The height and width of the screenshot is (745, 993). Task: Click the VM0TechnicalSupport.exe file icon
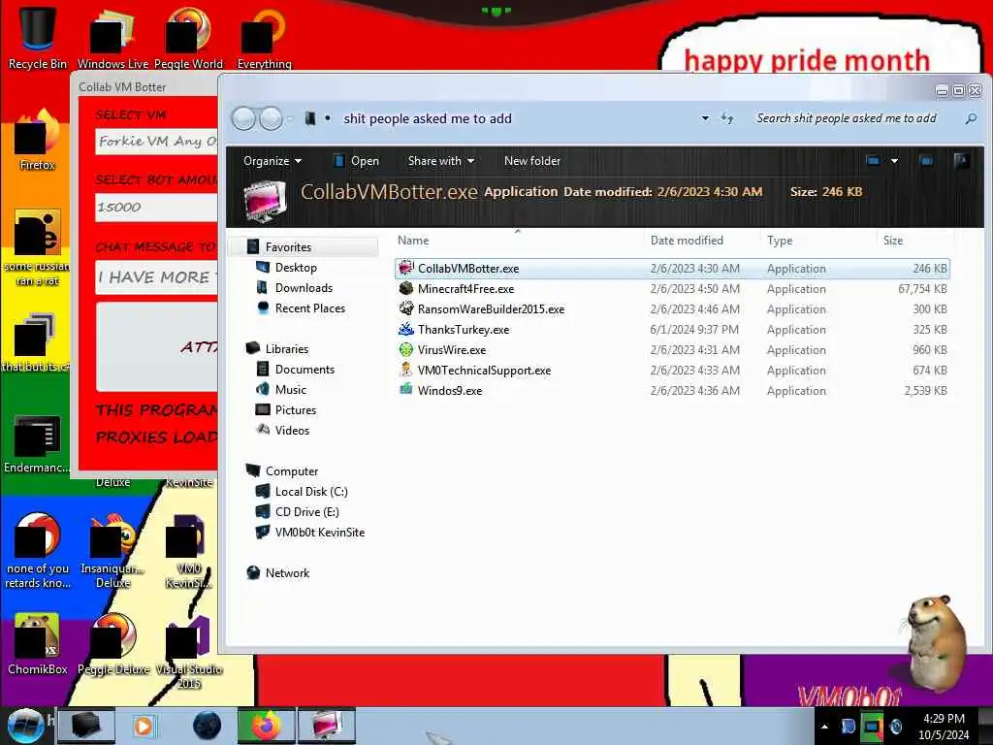[406, 370]
